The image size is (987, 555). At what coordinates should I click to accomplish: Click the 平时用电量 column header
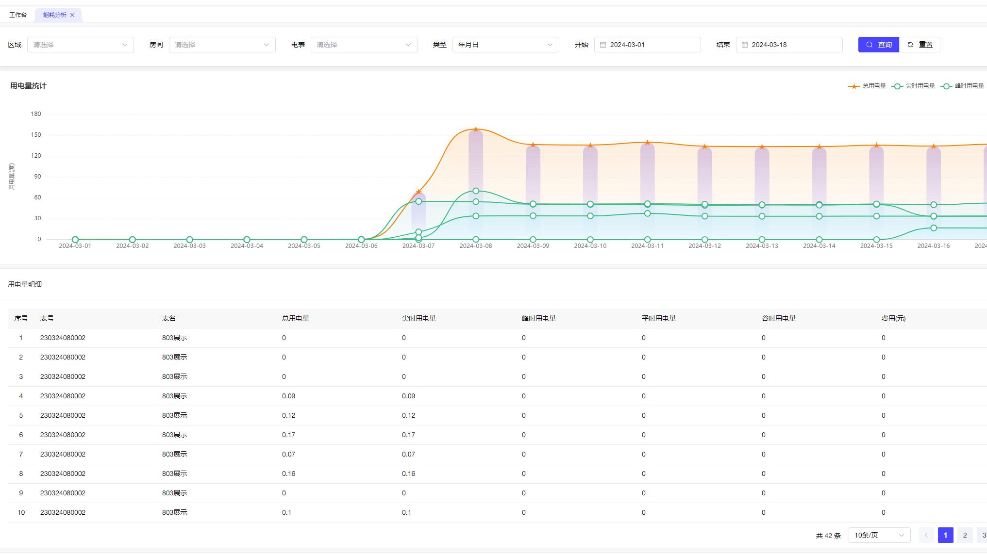pyautogui.click(x=659, y=318)
